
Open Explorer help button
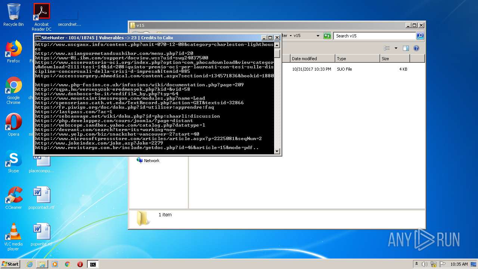point(416,48)
